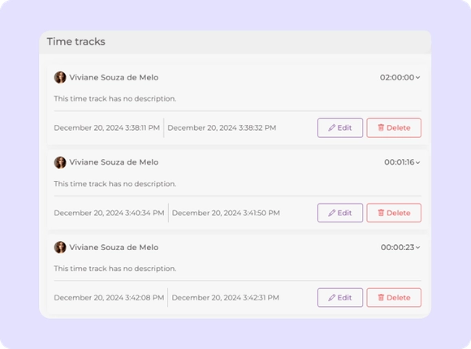The height and width of the screenshot is (349, 471).
Task: Click the start date December 20, 2024 3:40:34 PM
Action: 109,213
